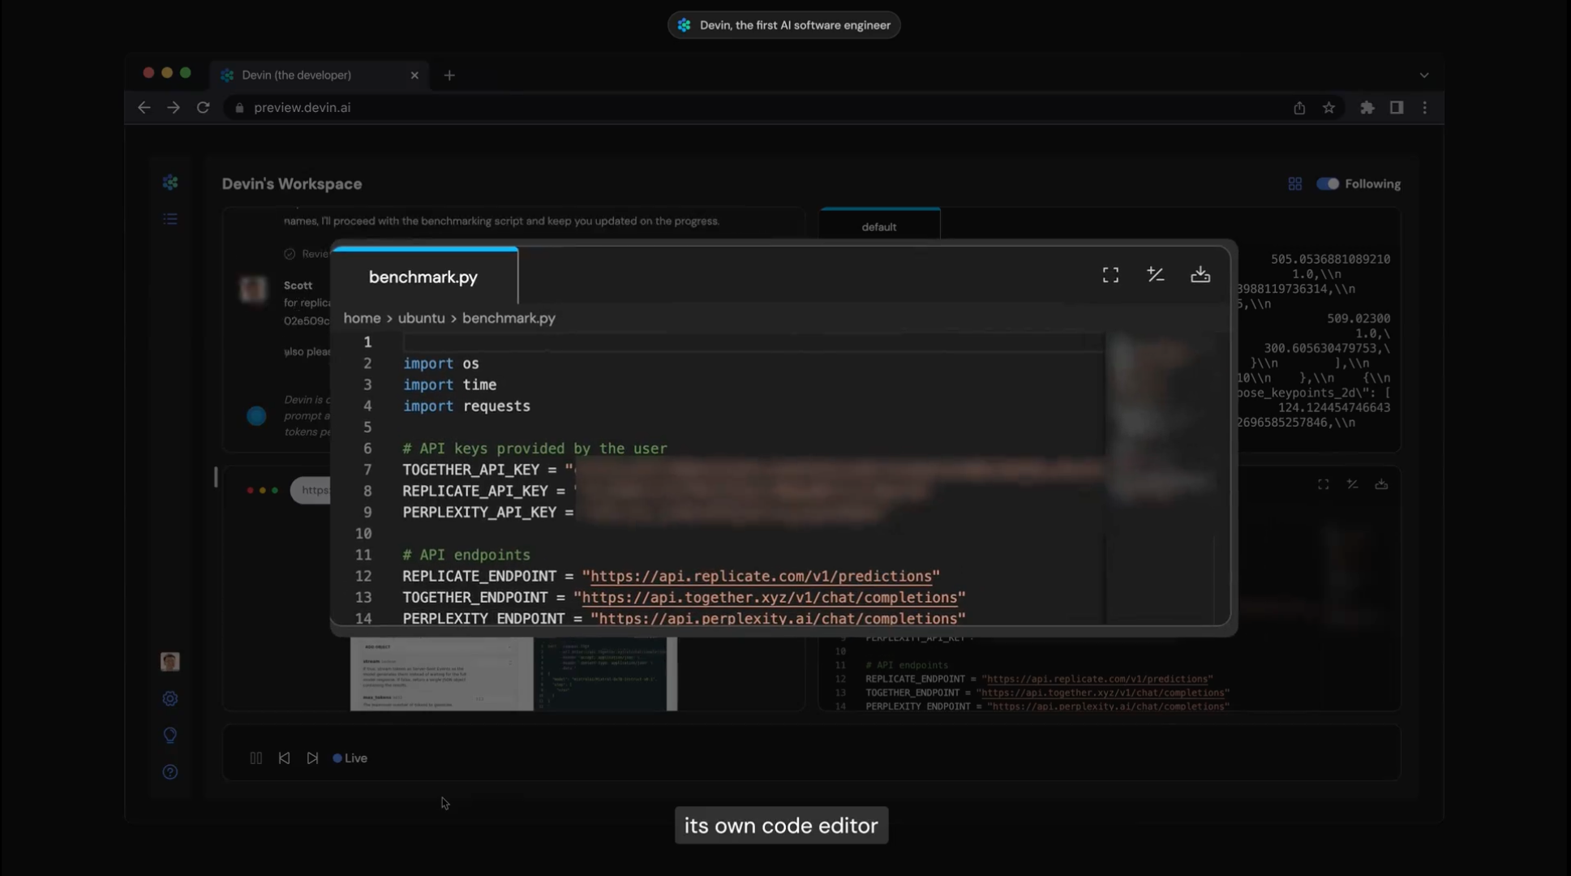Viewport: 1571px width, 876px height.
Task: Click the diff icon in background editor panel
Action: click(1352, 484)
